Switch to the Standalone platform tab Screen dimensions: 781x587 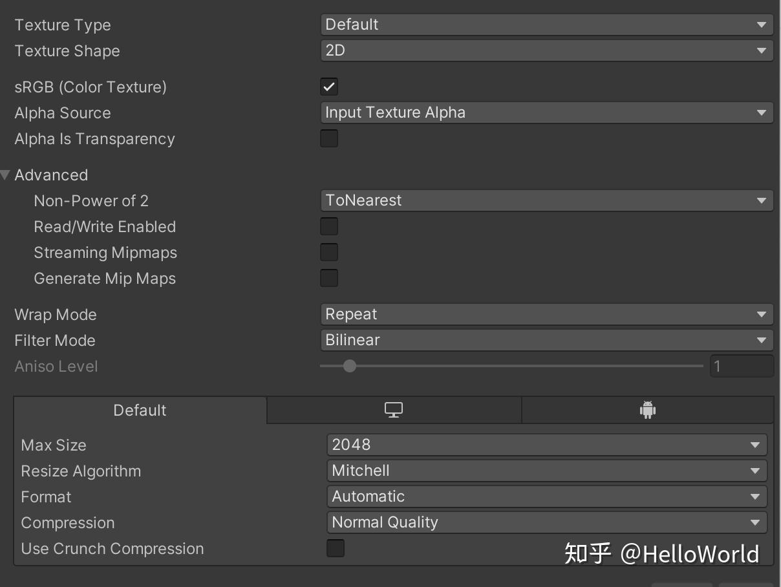click(393, 410)
